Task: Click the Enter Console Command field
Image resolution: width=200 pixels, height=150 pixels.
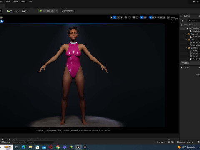Action: tap(33, 142)
